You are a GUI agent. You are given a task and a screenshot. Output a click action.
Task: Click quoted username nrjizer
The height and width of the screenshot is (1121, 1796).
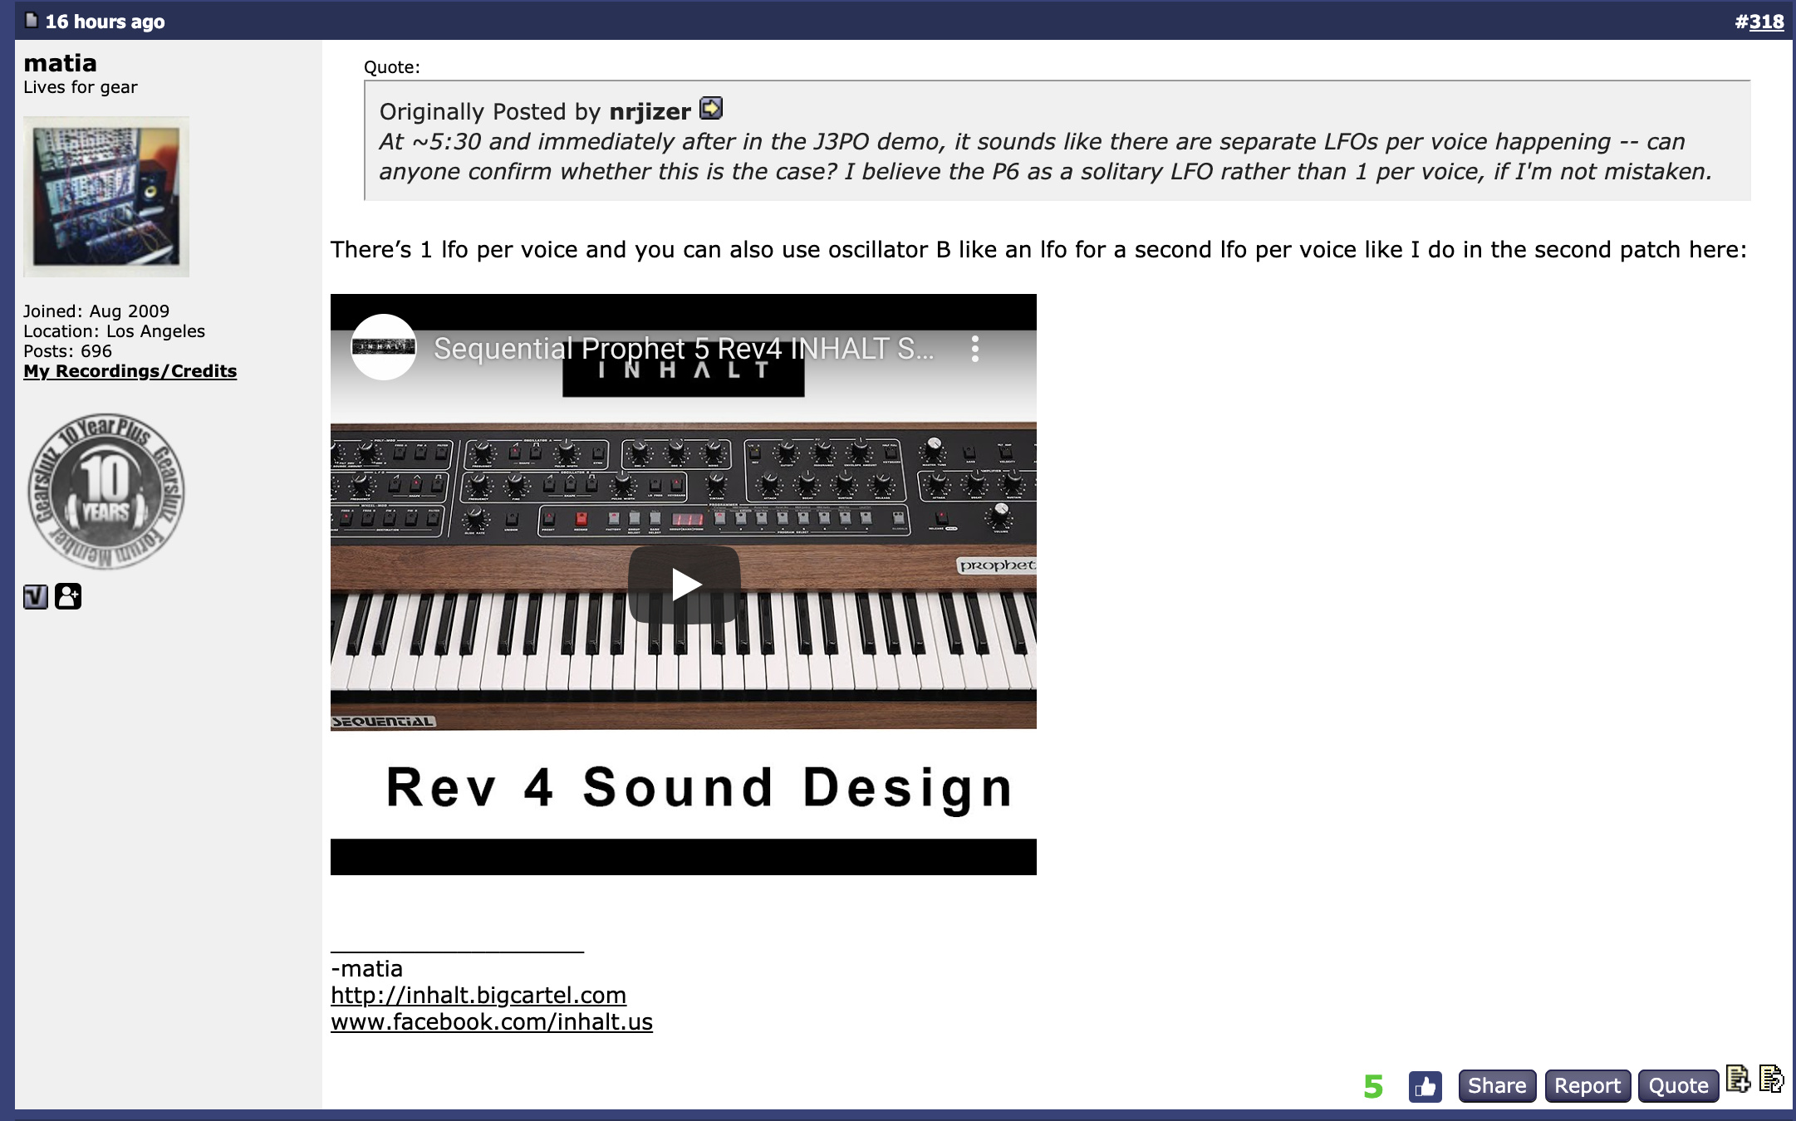(650, 112)
